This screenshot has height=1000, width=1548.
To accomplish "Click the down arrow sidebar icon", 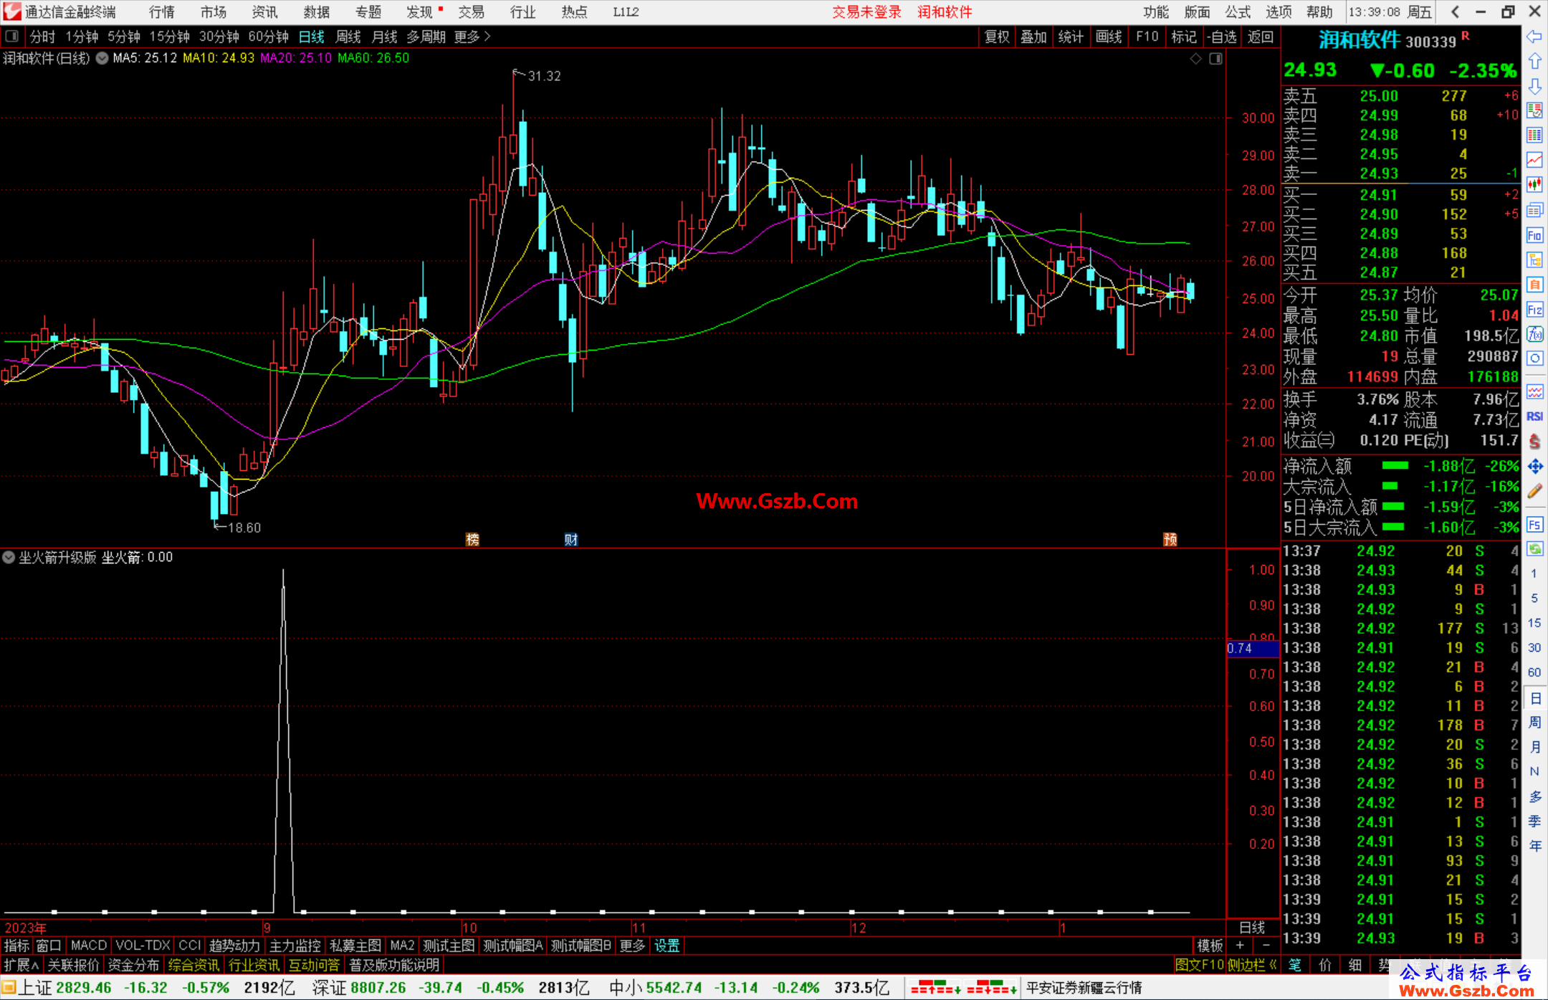I will [1534, 86].
